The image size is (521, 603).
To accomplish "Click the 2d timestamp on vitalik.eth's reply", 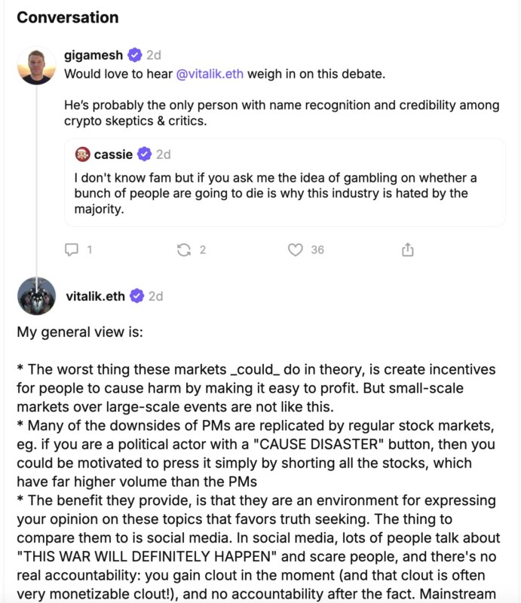I will [155, 295].
